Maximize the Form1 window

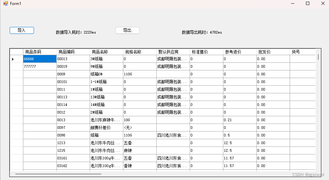(308, 3)
